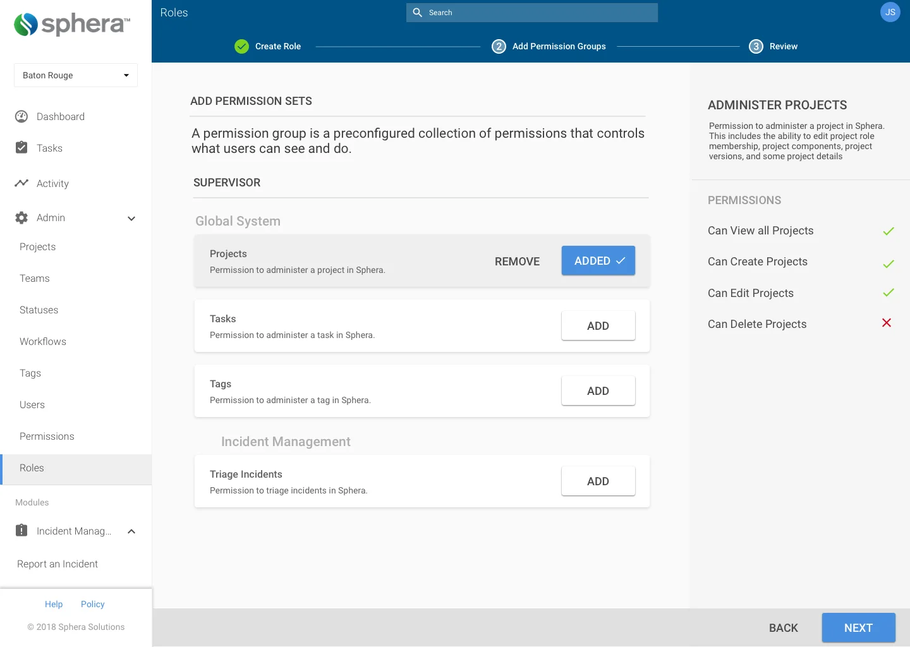The width and height of the screenshot is (910, 647).
Task: Click the Incident Management alert icon
Action: [21, 530]
